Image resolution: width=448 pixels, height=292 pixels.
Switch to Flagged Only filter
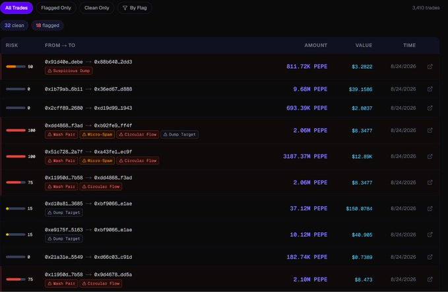coord(56,8)
